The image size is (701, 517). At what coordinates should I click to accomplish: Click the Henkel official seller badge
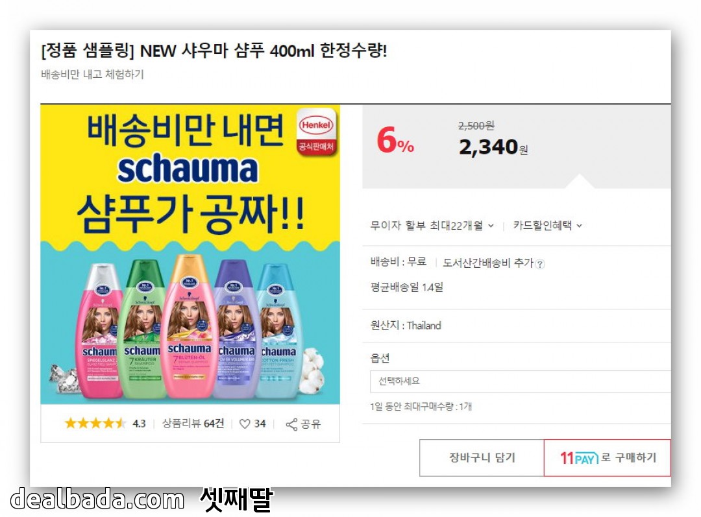click(x=317, y=132)
